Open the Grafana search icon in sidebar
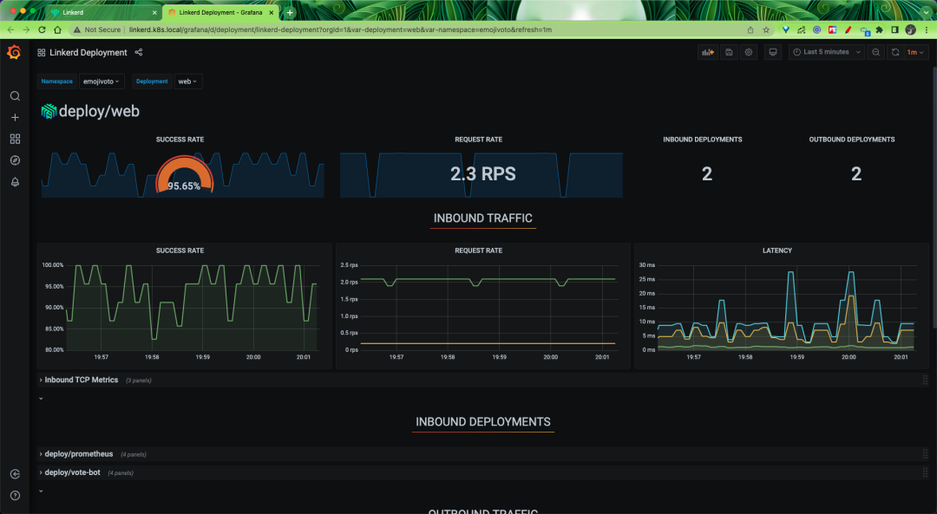 [15, 96]
